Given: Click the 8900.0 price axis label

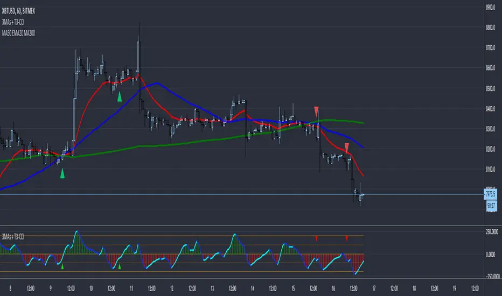Looking at the screenshot, I should pyautogui.click(x=491, y=7).
